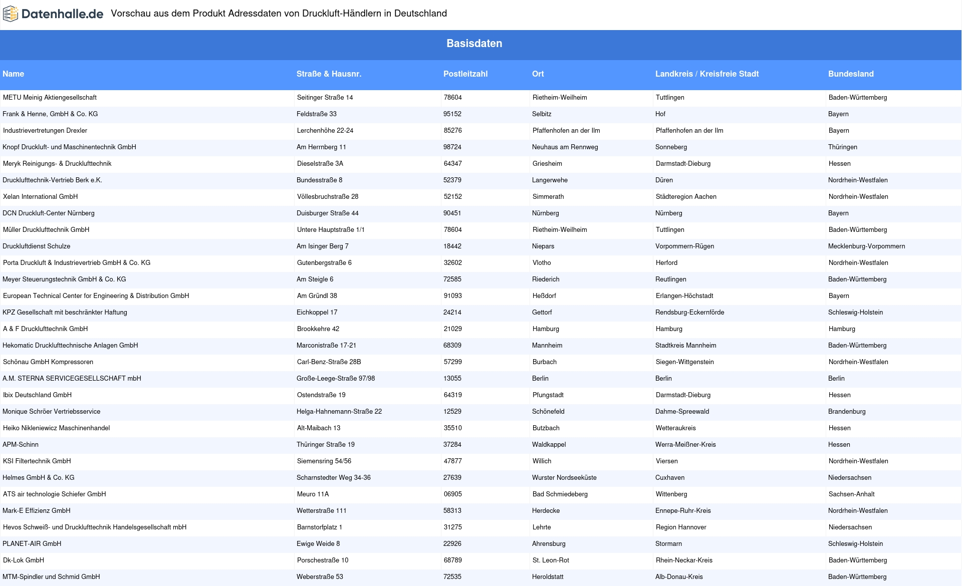Select Knopf Druckluft- und Maschinentechnik GmbH

coord(69,147)
